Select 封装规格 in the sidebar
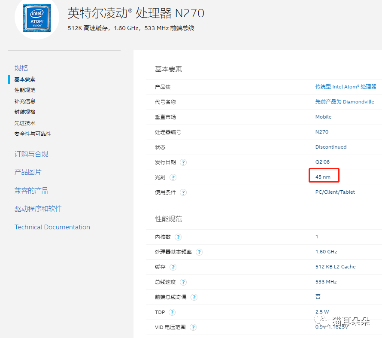382x338 pixels. click(25, 112)
